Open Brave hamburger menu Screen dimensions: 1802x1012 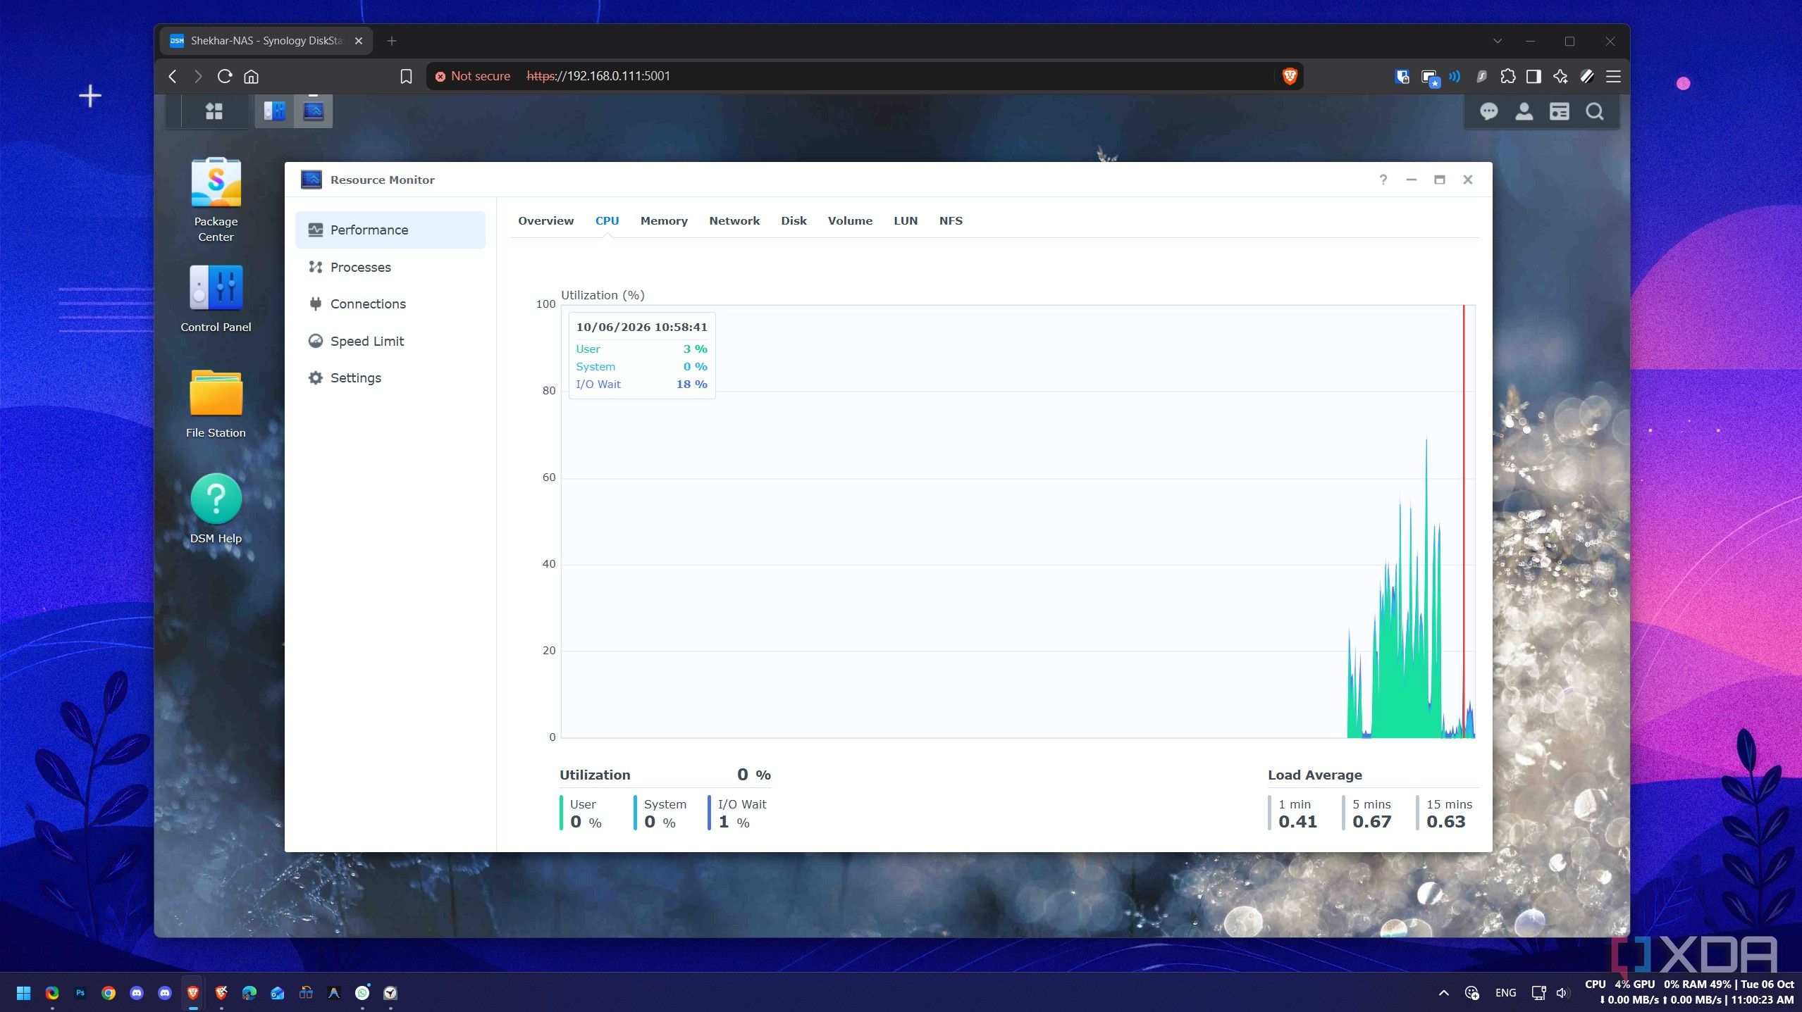tap(1613, 76)
